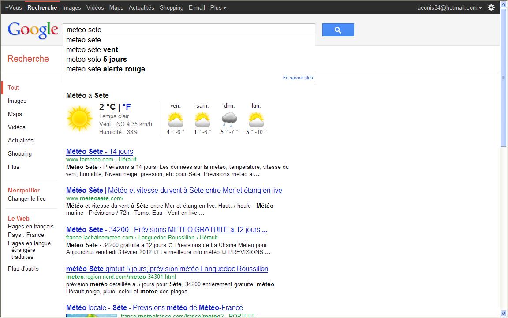Select Vidéos filter in sidebar
The height and width of the screenshot is (318, 508).
pyautogui.click(x=16, y=127)
